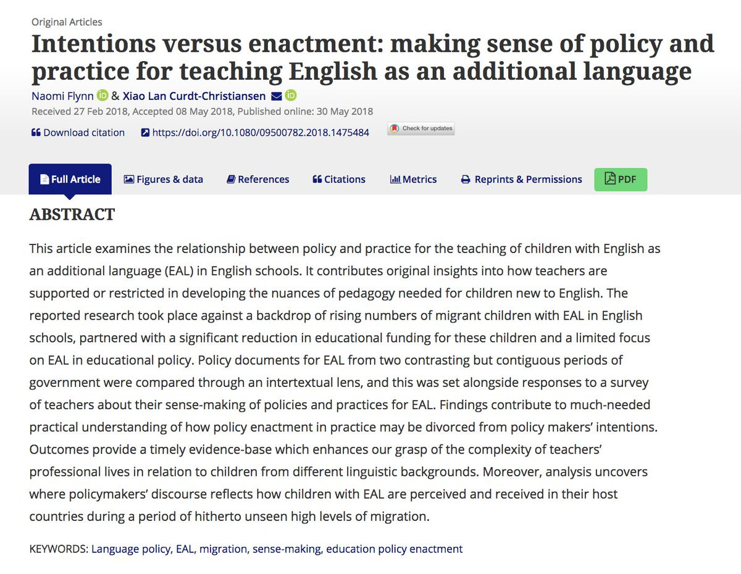Open the Figures & data tab
Image resolution: width=741 pixels, height=574 pixels.
point(164,179)
